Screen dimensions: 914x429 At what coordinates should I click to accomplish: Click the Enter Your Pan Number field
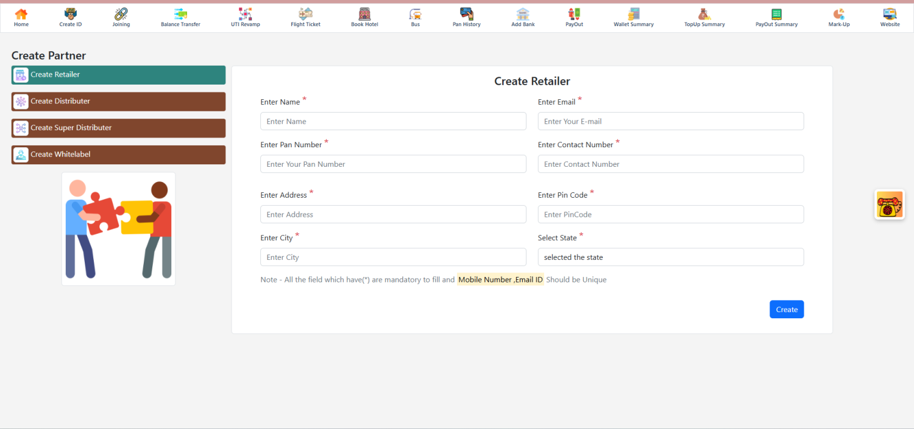click(x=393, y=164)
